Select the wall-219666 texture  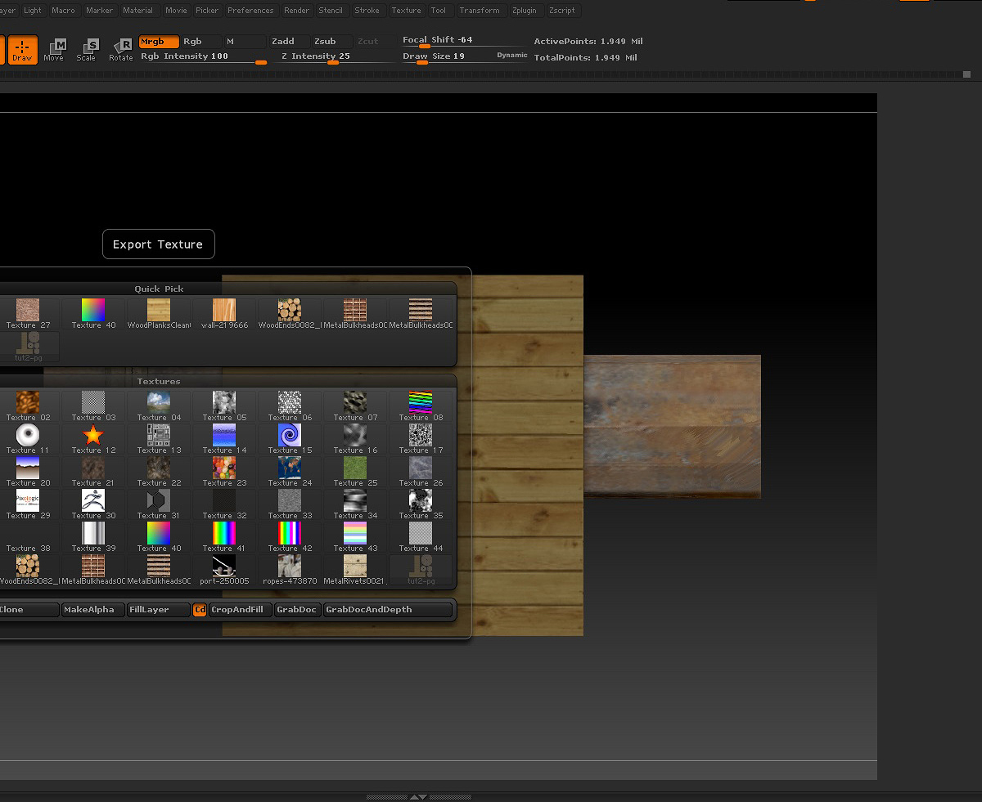click(224, 314)
